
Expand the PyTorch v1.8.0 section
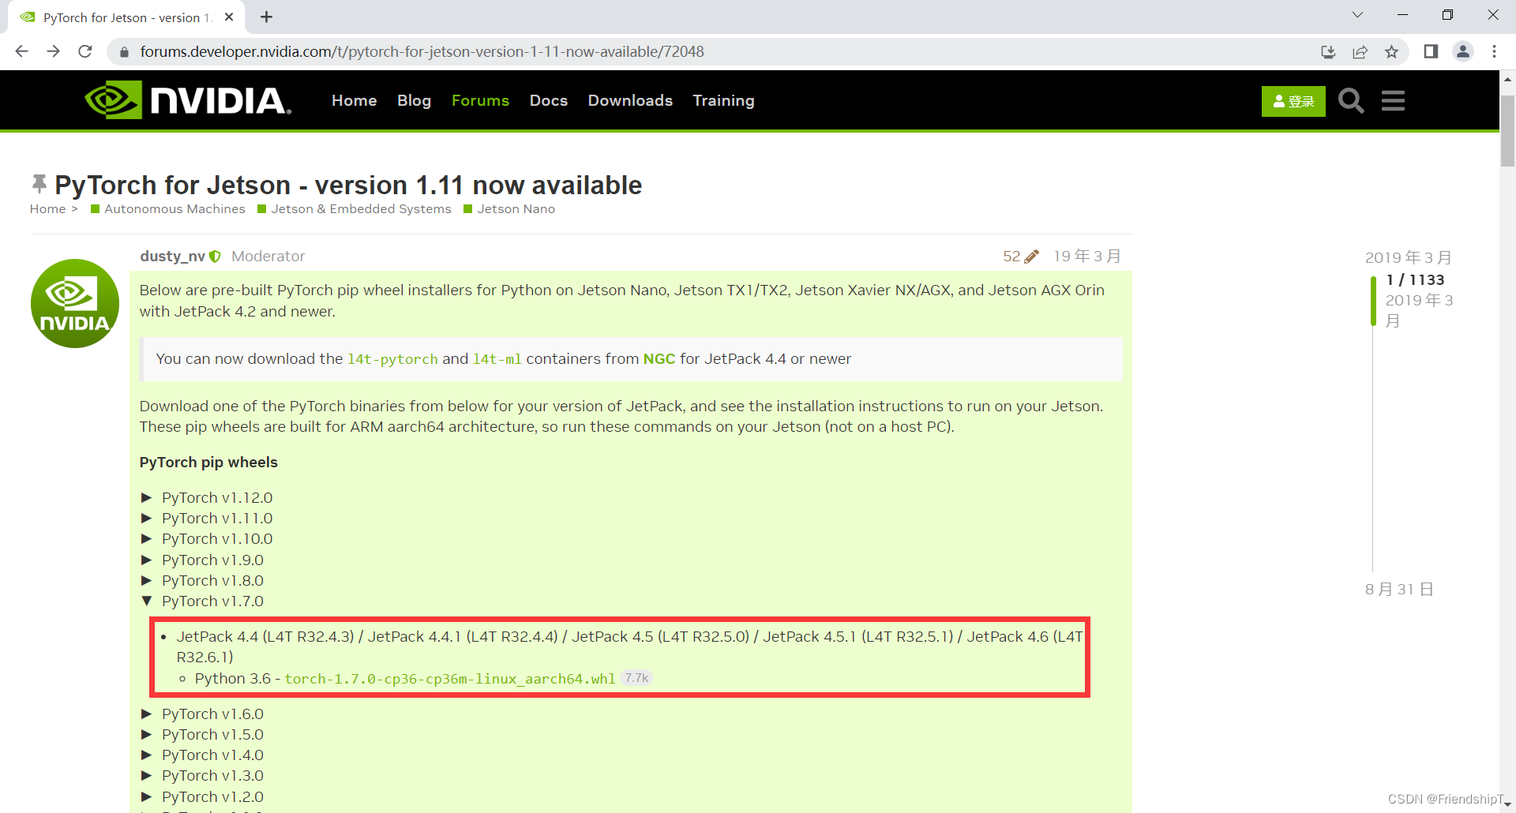[202, 580]
